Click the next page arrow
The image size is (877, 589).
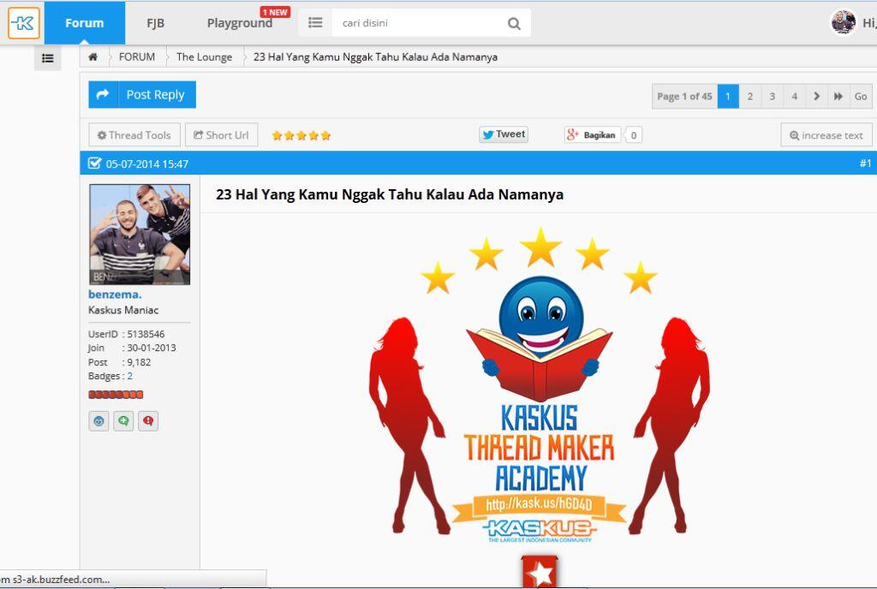pos(816,96)
